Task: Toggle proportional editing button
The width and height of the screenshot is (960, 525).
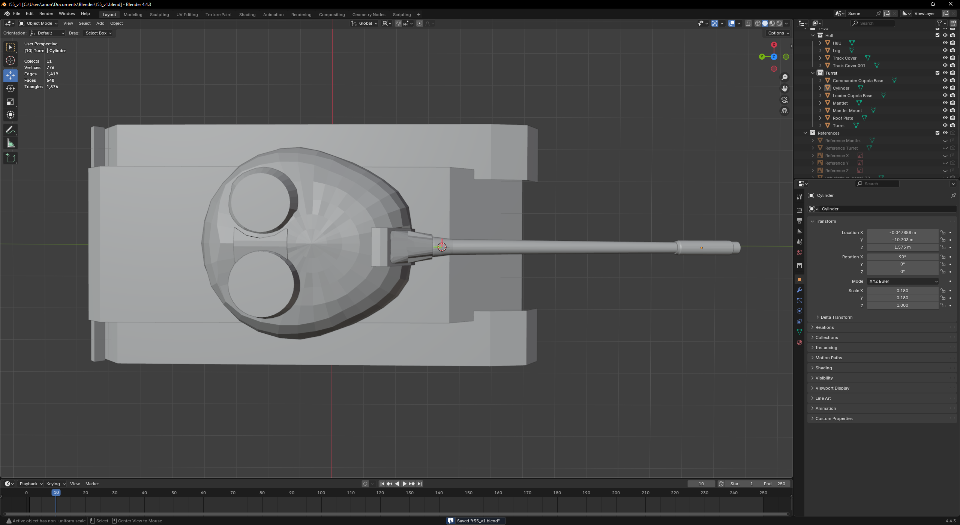Action: click(420, 23)
